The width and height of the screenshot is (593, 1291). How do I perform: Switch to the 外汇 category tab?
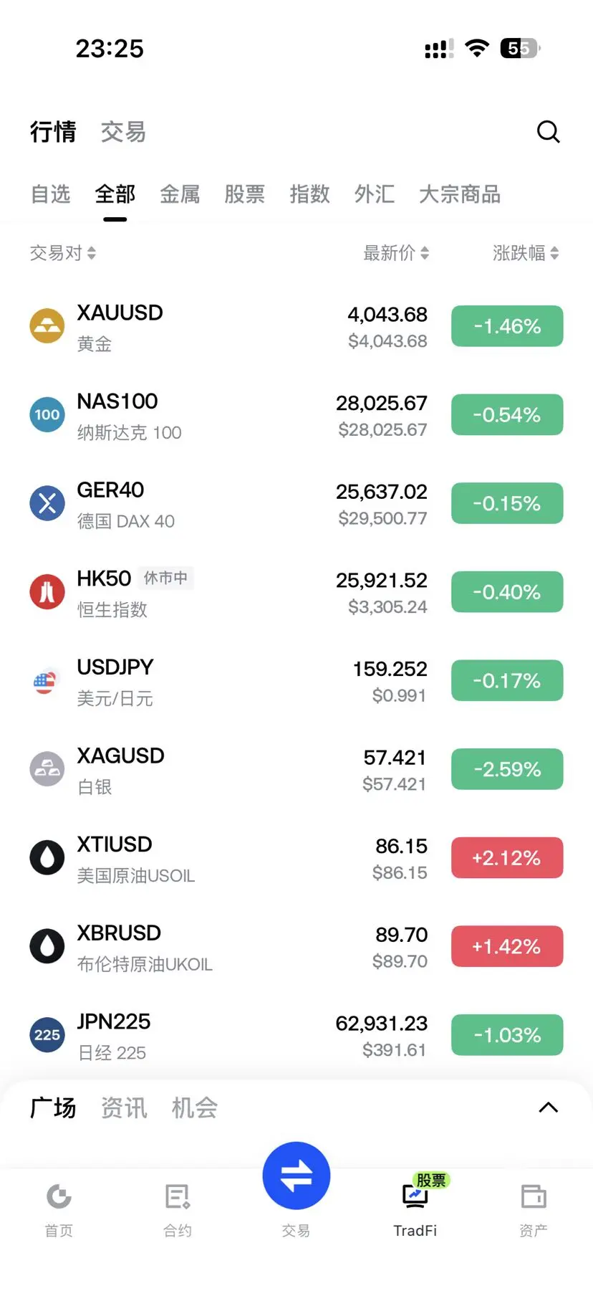tap(375, 194)
